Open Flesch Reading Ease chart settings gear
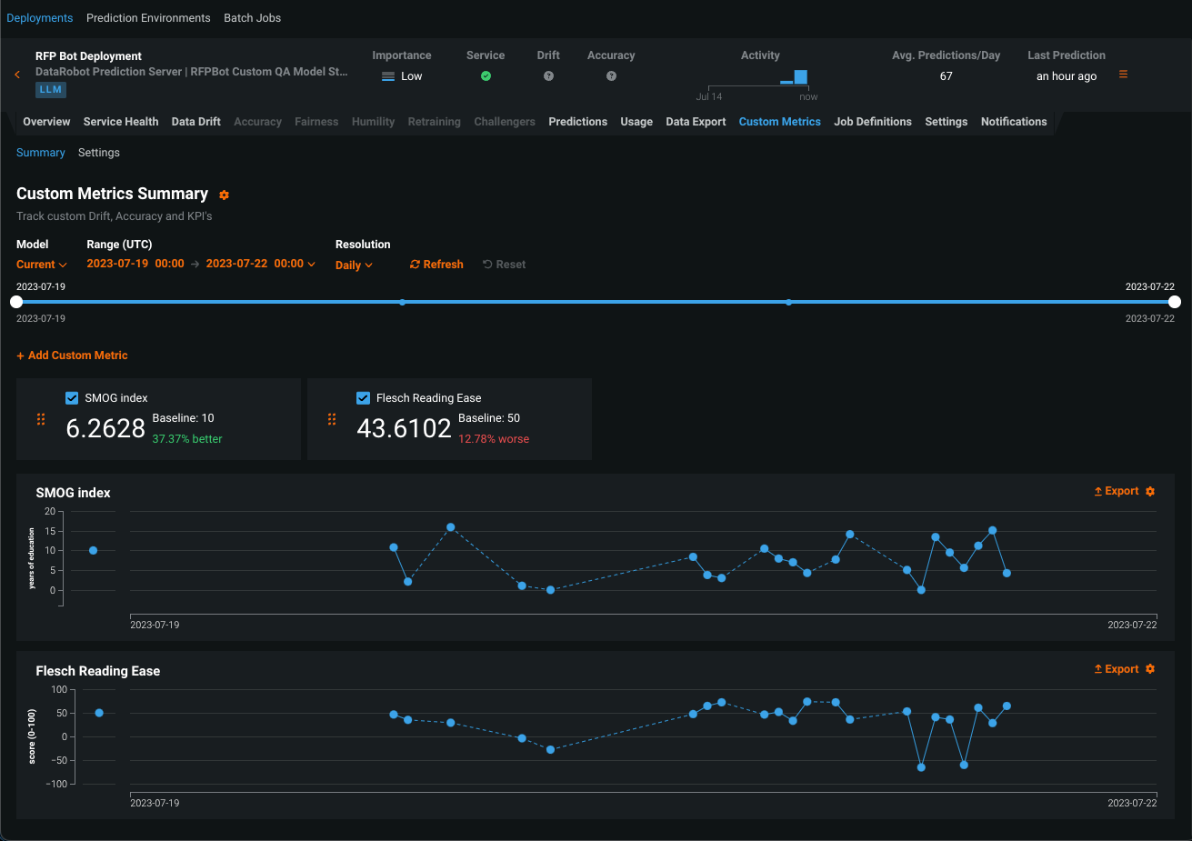The image size is (1192, 841). click(x=1150, y=669)
